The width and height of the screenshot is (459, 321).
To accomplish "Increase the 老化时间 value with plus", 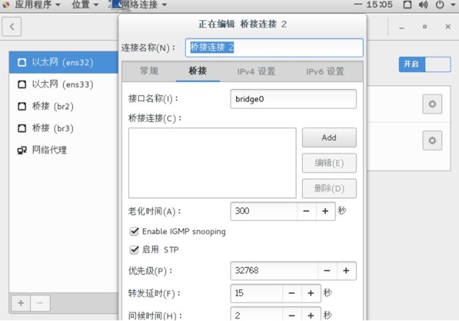I will tap(325, 211).
